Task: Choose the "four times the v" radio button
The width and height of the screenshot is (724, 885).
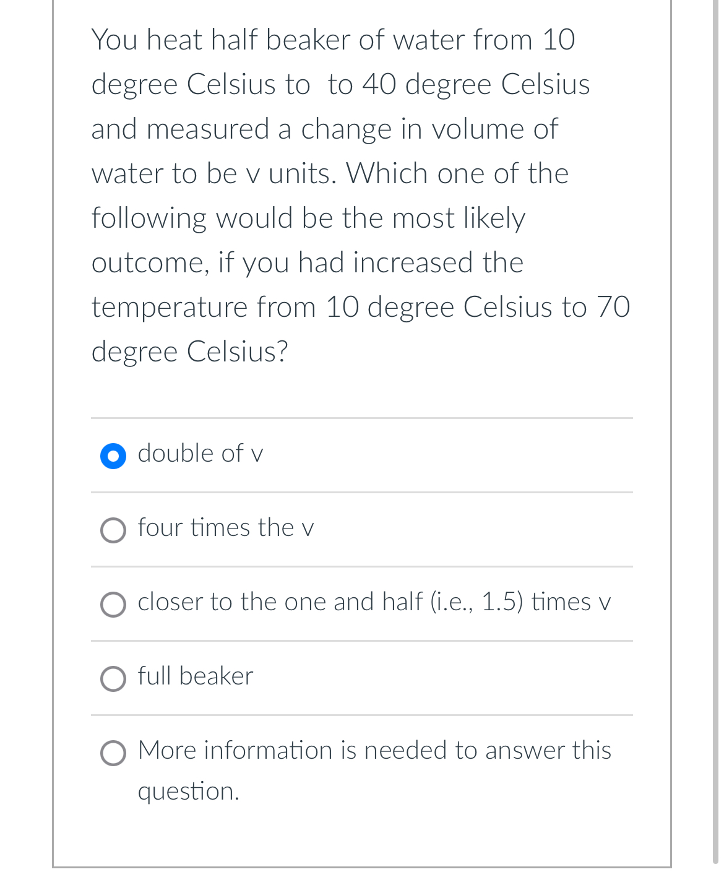Action: point(113,530)
